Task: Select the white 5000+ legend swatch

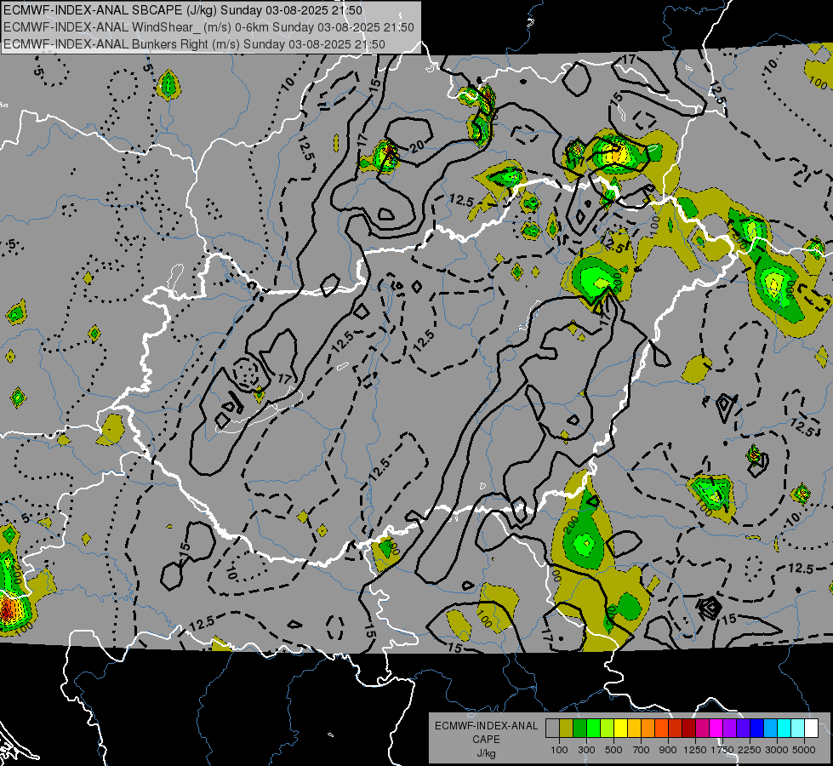Action: [x=811, y=729]
